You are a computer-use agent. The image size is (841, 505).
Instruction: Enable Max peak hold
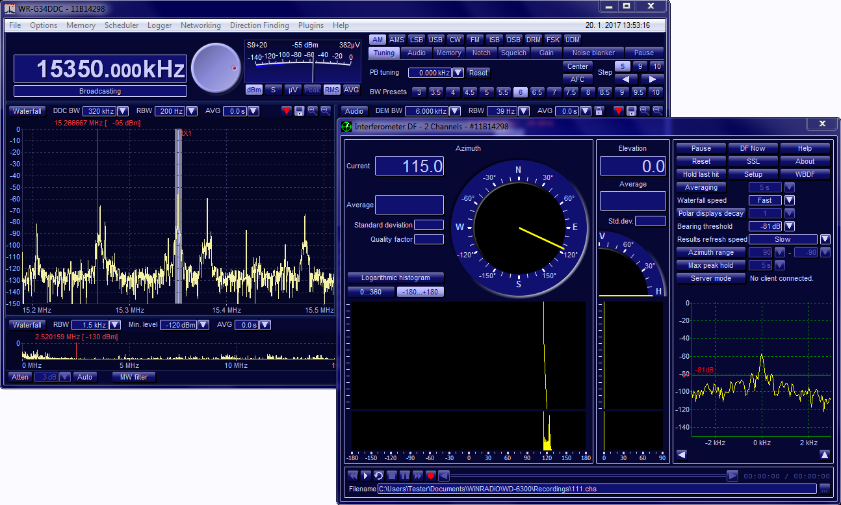[710, 265]
